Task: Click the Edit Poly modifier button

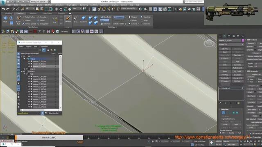Action: (225, 49)
